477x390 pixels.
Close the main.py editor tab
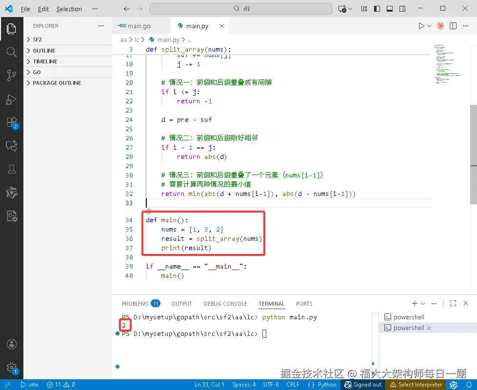pyautogui.click(x=222, y=26)
